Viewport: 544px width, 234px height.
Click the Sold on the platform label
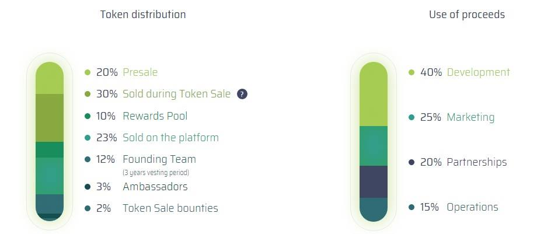click(170, 138)
